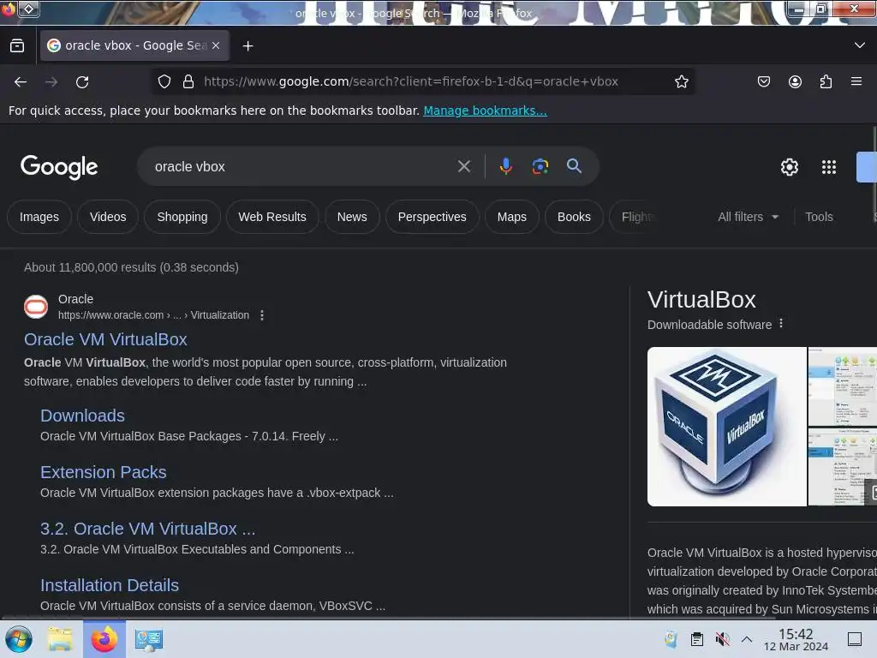Click the forward navigation arrow
Screen dimensions: 877x658
tap(51, 82)
